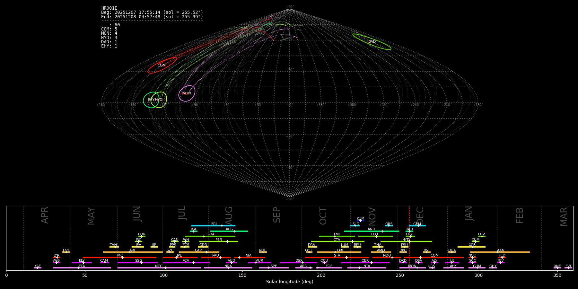578x289 pixels.
Task: Select the dark blue KUM shower bar
Action: (x=361, y=221)
